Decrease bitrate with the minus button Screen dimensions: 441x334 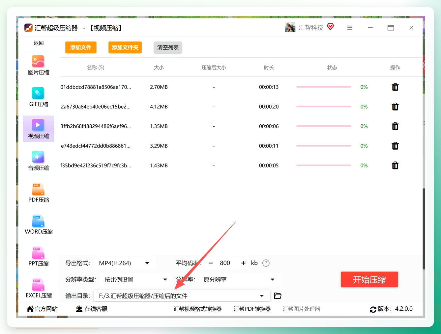click(211, 263)
